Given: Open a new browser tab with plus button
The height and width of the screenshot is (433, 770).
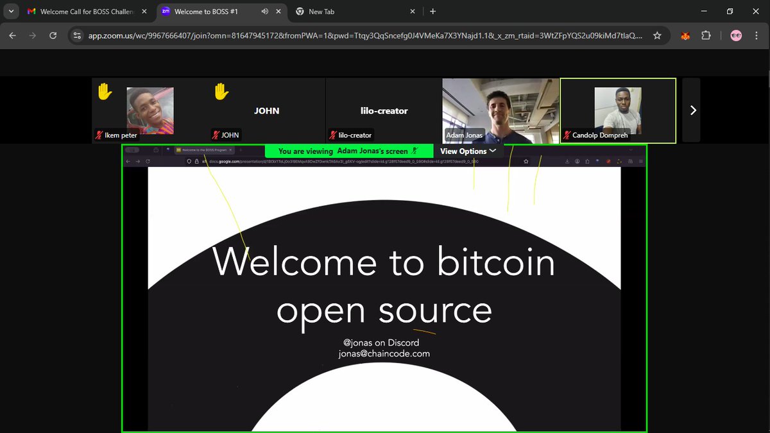Looking at the screenshot, I should [x=433, y=12].
